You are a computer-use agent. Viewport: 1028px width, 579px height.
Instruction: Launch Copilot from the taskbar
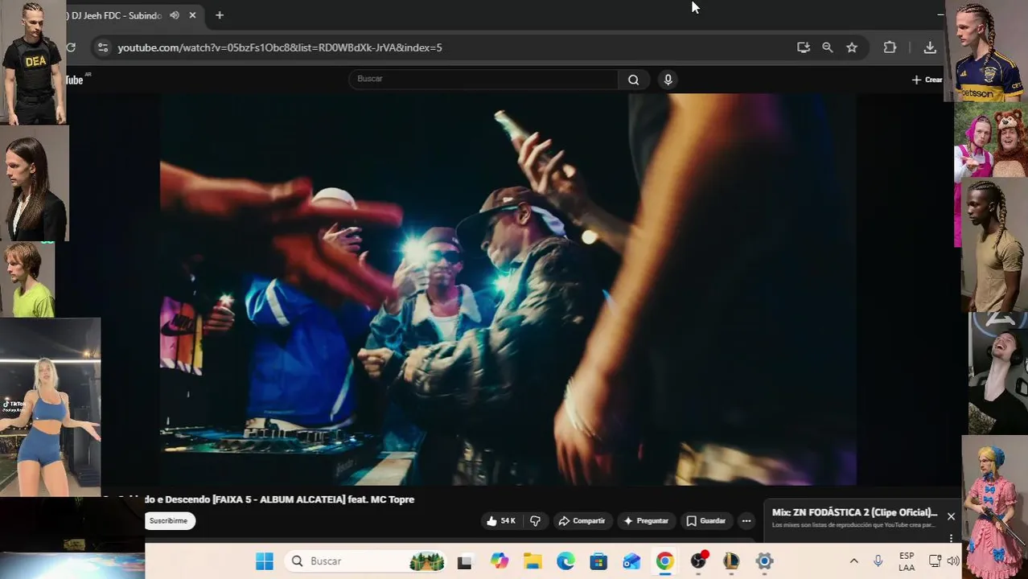pyautogui.click(x=500, y=561)
